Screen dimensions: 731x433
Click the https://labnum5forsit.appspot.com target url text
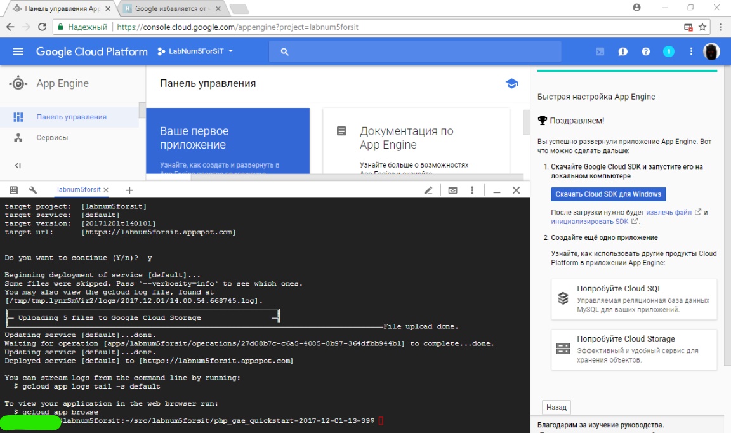click(x=159, y=232)
